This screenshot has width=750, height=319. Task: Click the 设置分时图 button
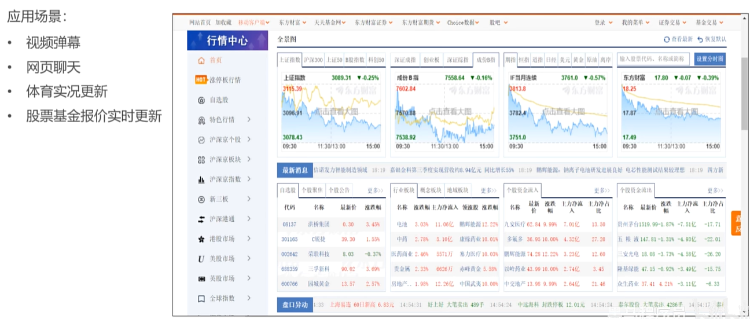pos(709,59)
